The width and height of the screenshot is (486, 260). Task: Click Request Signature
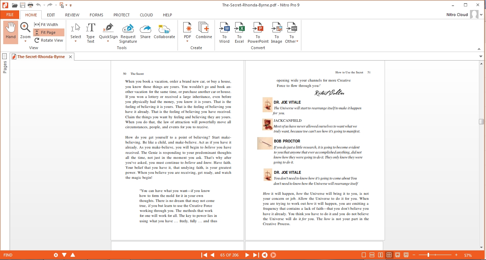pos(128,33)
